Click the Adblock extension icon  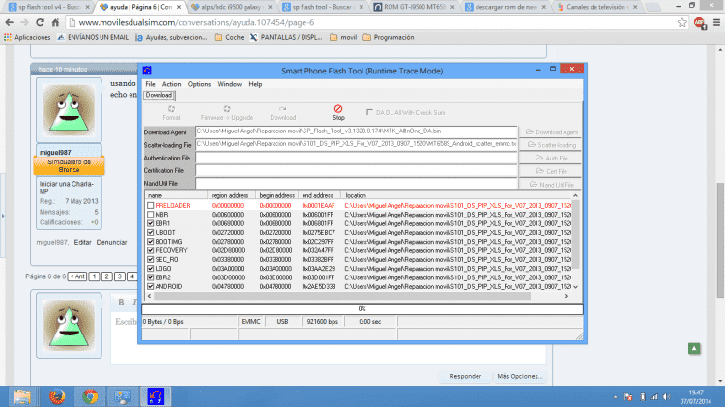[x=700, y=22]
